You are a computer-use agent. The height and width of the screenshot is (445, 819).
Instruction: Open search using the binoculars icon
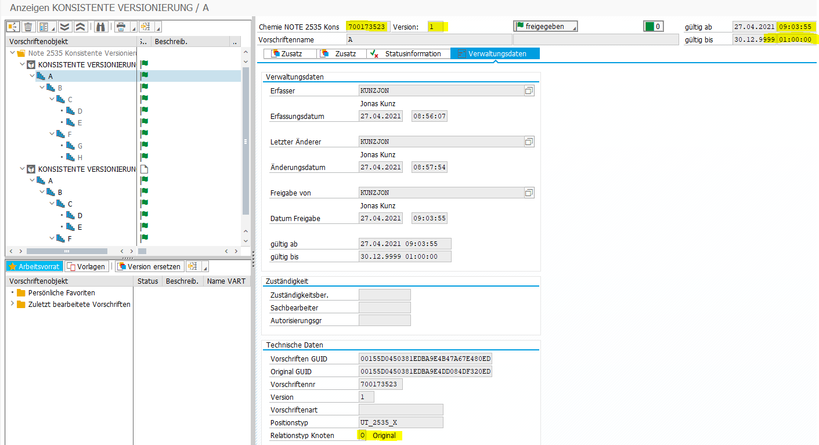(101, 27)
